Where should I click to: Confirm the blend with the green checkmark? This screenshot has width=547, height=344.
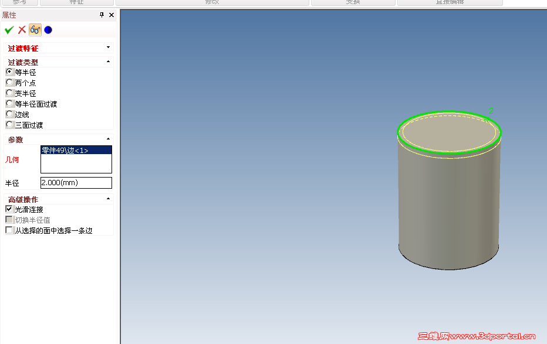pyautogui.click(x=9, y=30)
